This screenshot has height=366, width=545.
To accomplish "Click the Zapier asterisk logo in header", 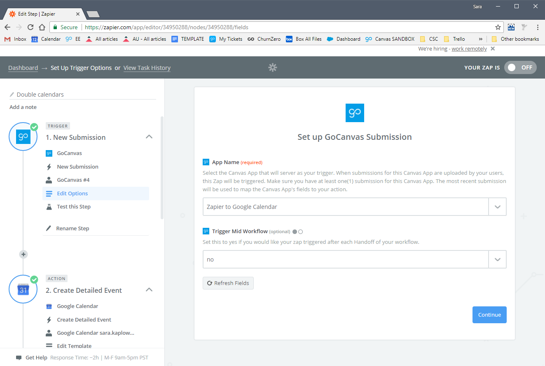I will (x=272, y=67).
